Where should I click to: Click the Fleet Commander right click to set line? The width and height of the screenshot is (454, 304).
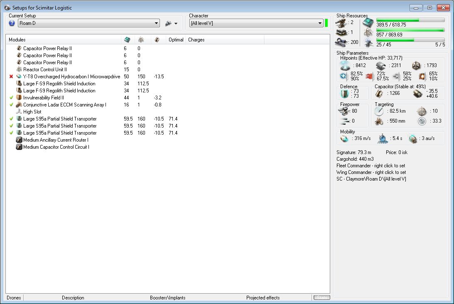pos(371,166)
